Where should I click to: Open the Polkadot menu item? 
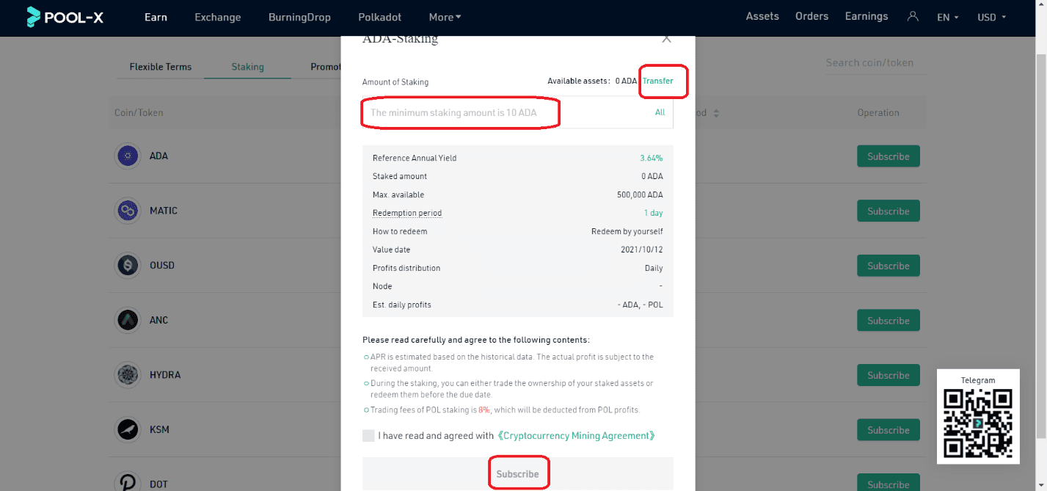[379, 17]
